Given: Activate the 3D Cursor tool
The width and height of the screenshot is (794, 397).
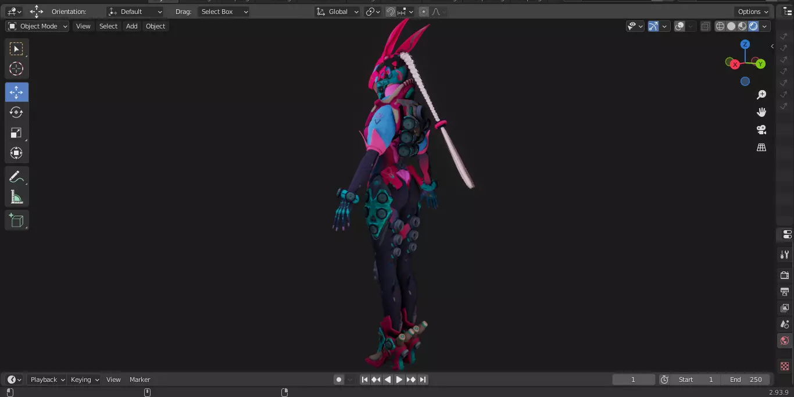Looking at the screenshot, I should 16,69.
